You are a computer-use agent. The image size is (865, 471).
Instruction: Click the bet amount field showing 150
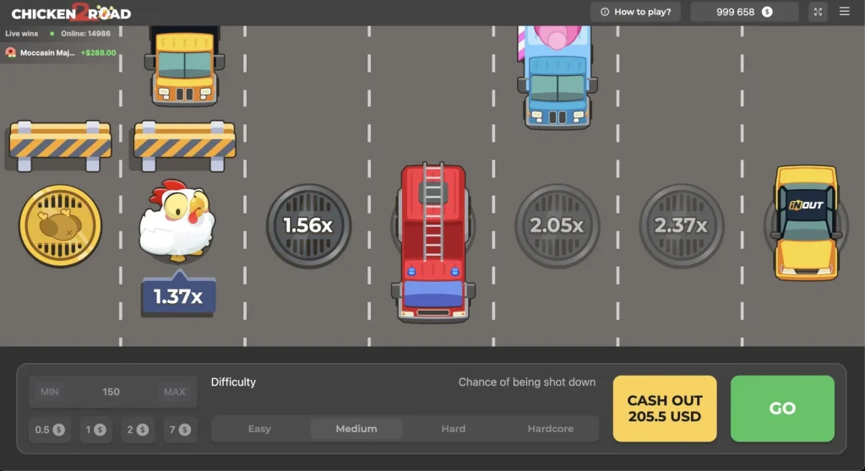112,392
